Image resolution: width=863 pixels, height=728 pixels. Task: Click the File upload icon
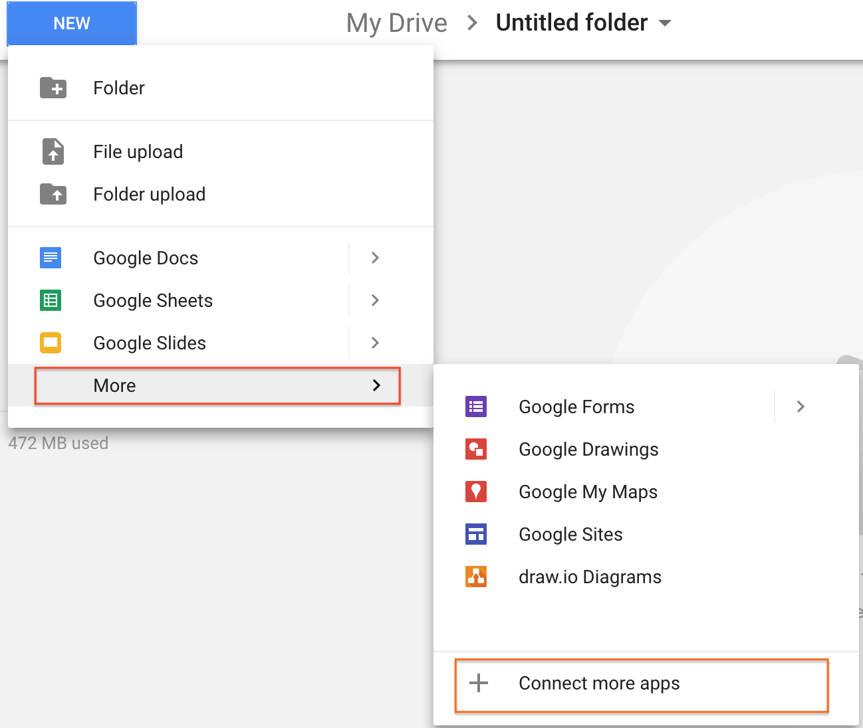pyautogui.click(x=53, y=151)
